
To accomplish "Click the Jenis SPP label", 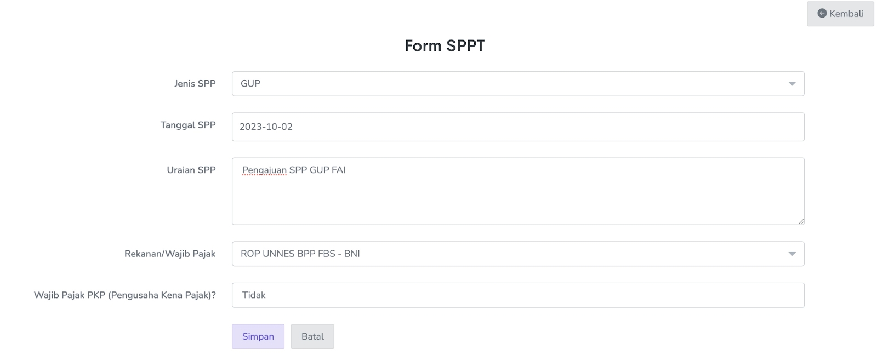I will click(x=195, y=84).
